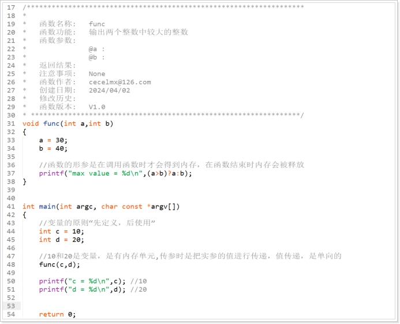Click the opening brace on line 42
Screen dimensions: 400x324
click(x=24, y=215)
